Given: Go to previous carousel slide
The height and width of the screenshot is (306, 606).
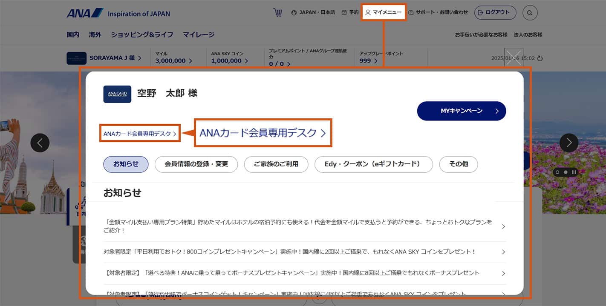Looking at the screenshot, I should point(40,143).
